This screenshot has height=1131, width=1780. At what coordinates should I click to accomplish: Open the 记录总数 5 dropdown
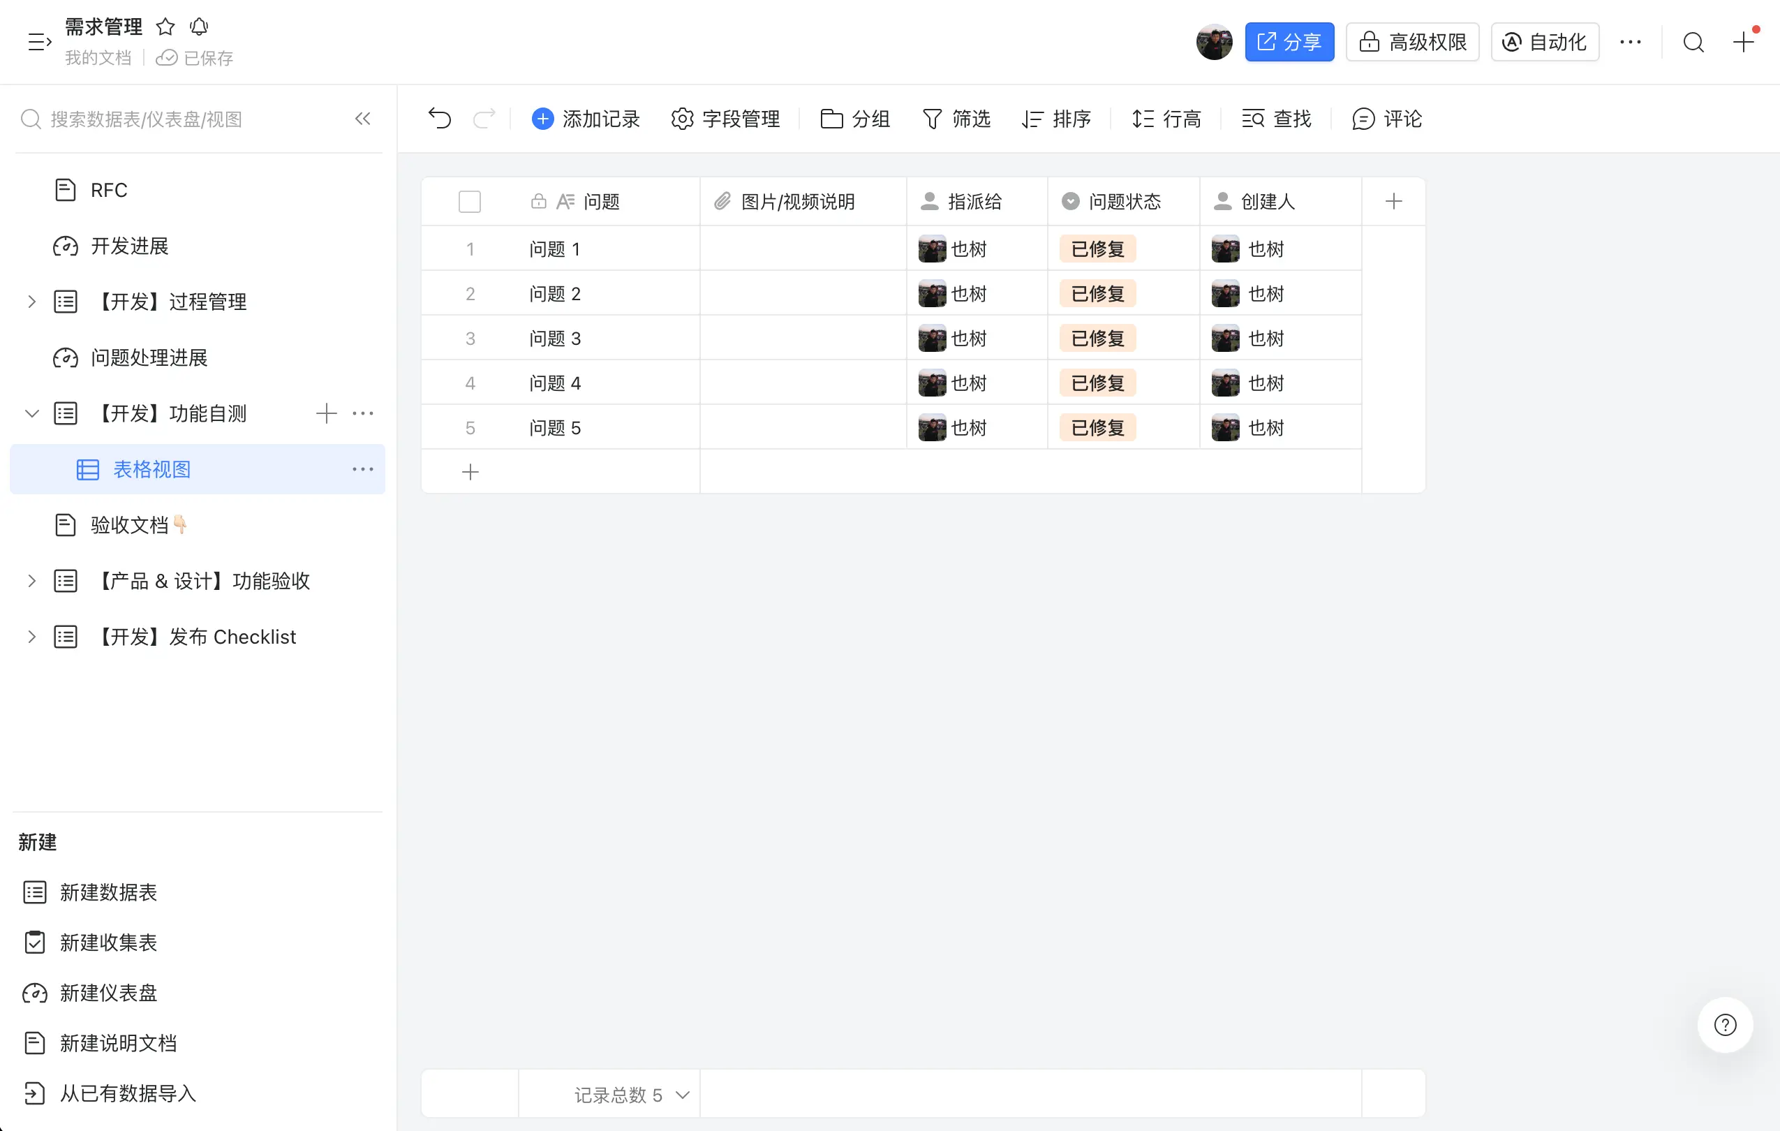[631, 1094]
